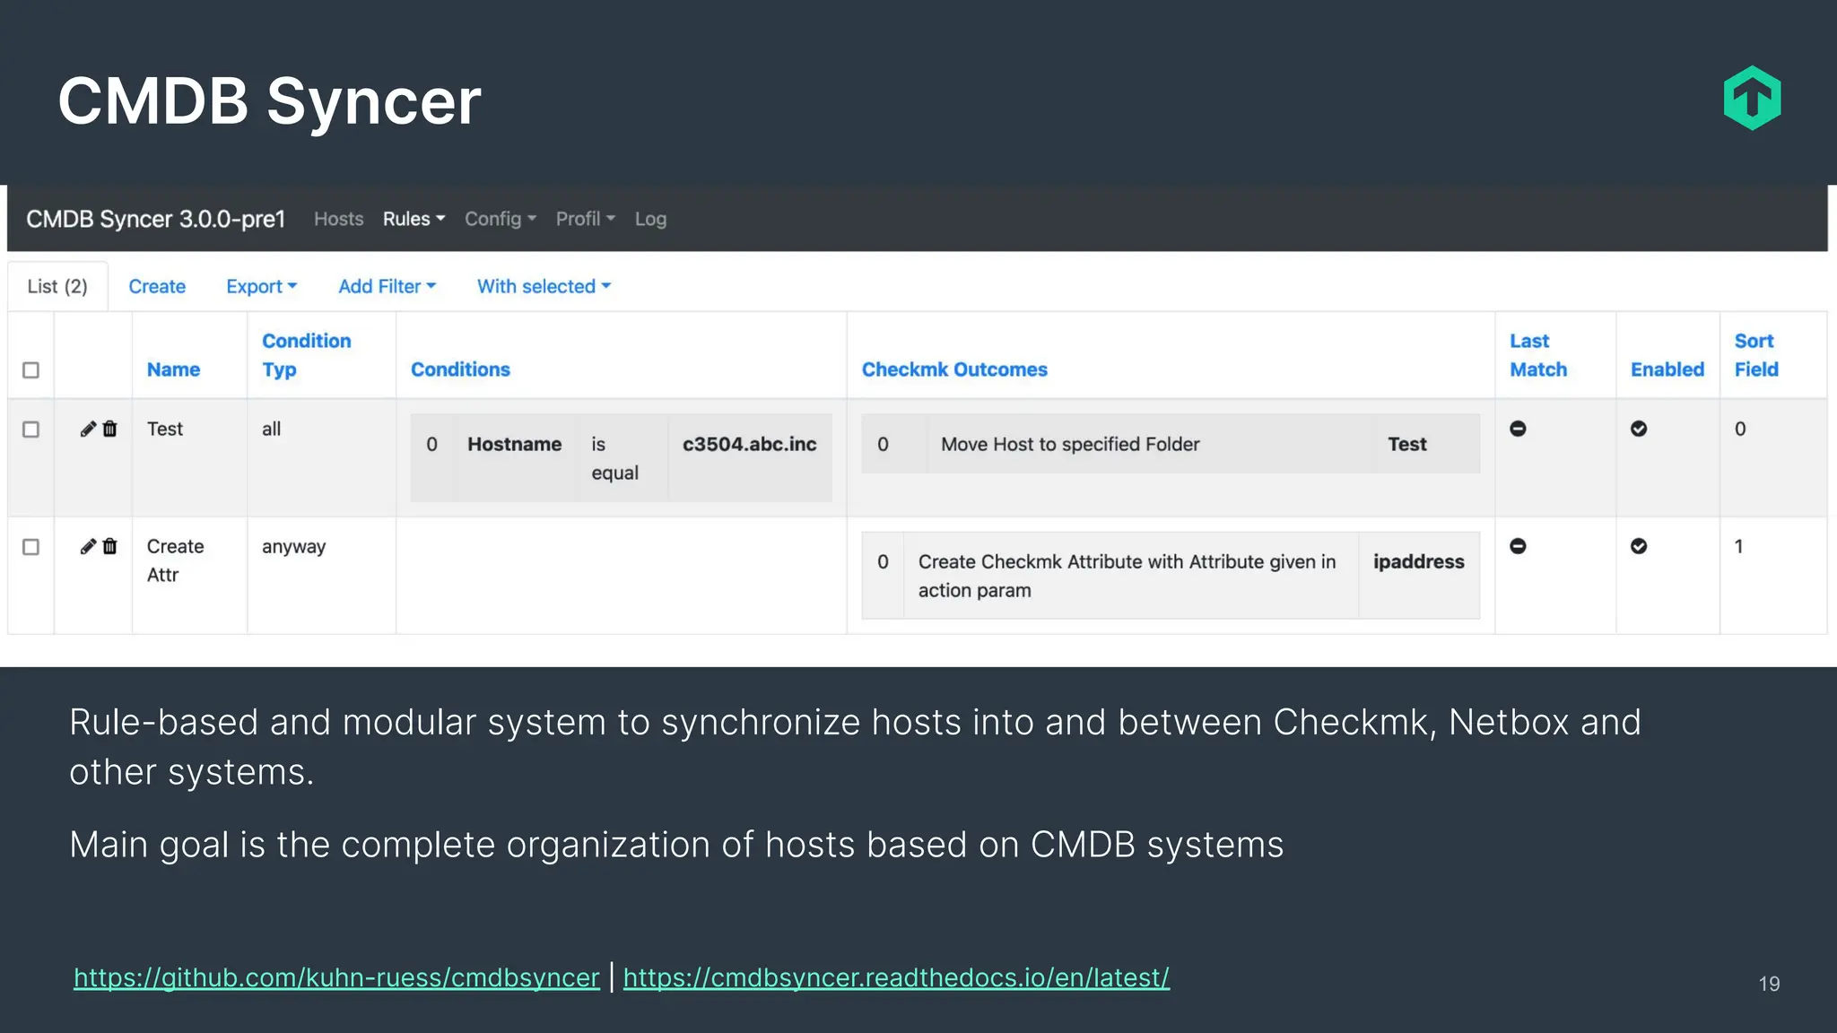
Task: Click the slide page number 19
Action: [1769, 984]
